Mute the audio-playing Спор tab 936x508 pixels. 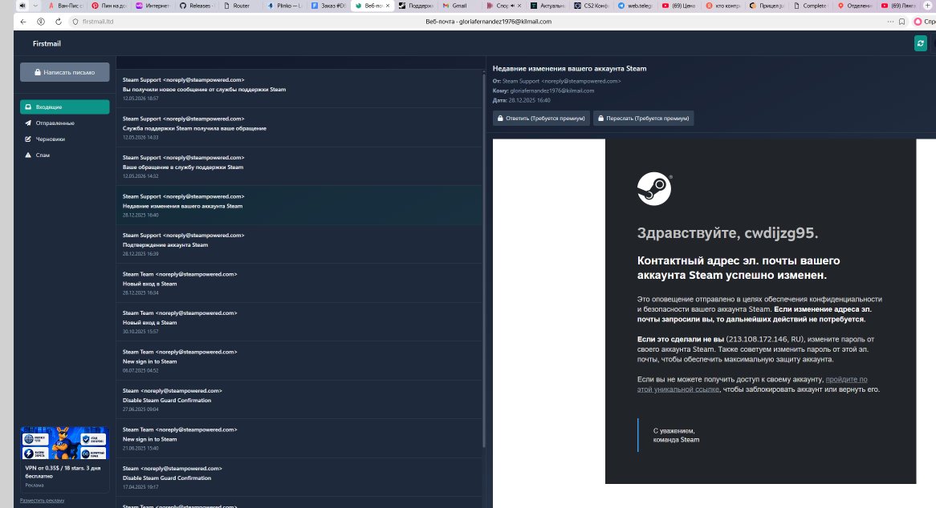tap(512, 6)
